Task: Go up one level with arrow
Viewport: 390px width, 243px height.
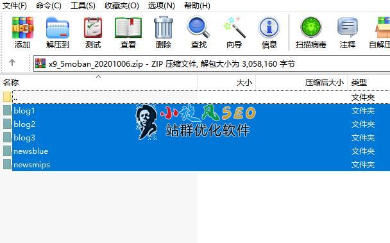Action: (12, 62)
